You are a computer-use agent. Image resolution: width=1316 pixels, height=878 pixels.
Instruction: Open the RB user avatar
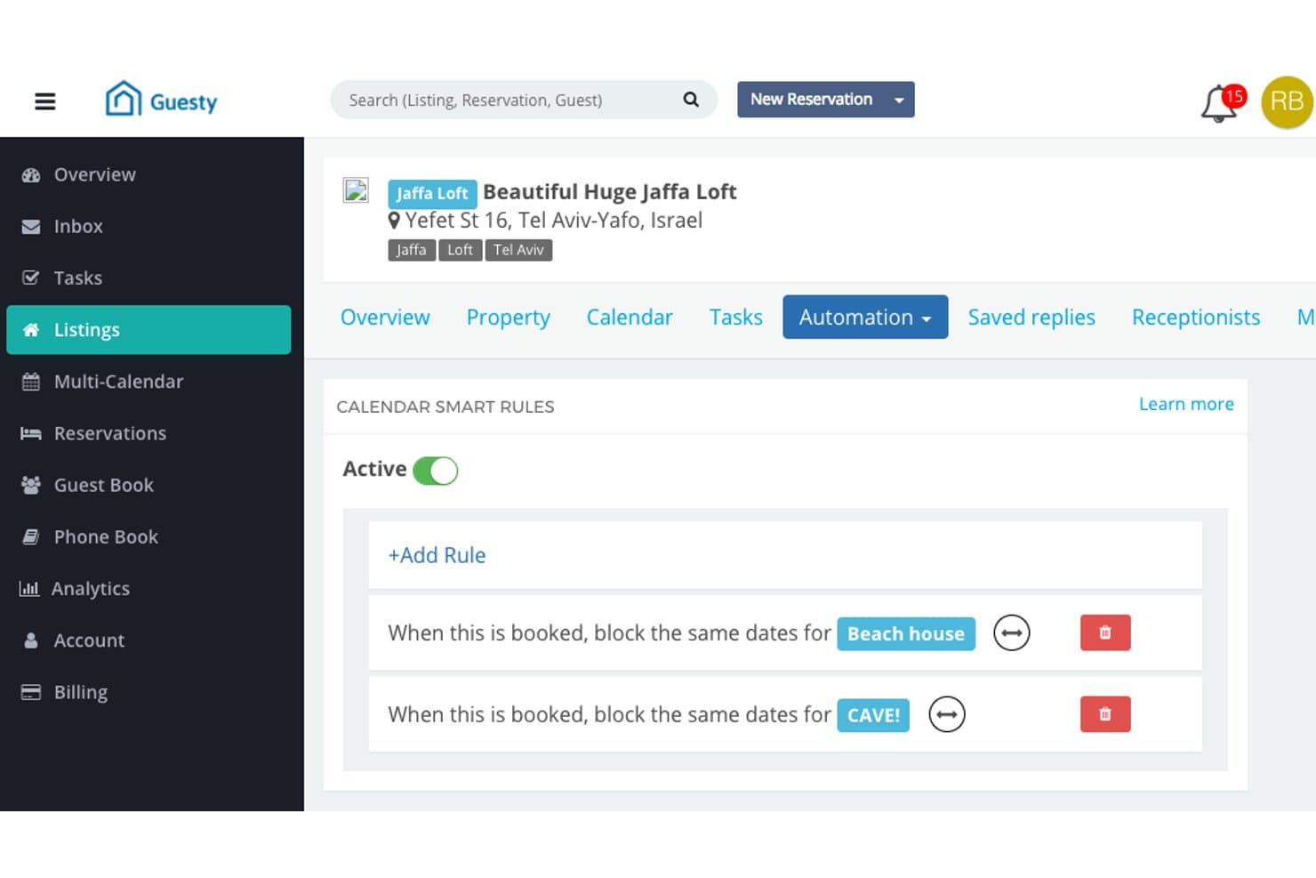click(x=1287, y=101)
